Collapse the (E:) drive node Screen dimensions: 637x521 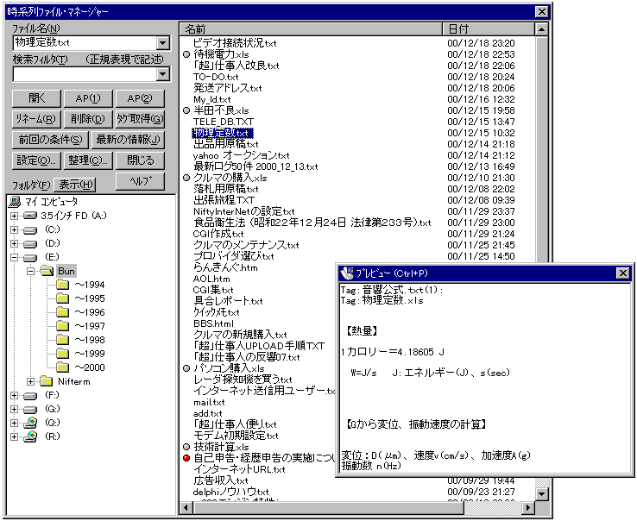click(14, 257)
